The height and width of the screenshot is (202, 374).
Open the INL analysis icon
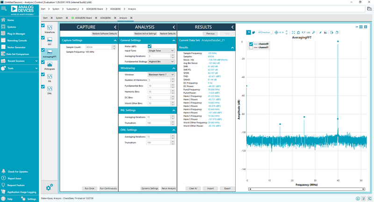[x=50, y=76]
